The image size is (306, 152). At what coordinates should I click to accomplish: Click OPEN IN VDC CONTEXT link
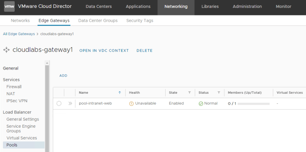click(x=104, y=51)
